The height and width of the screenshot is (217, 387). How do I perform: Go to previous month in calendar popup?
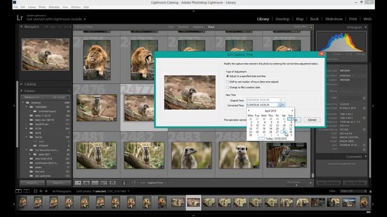coord(249,111)
